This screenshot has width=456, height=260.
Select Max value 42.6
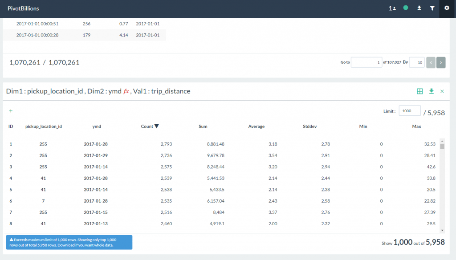[431, 167]
